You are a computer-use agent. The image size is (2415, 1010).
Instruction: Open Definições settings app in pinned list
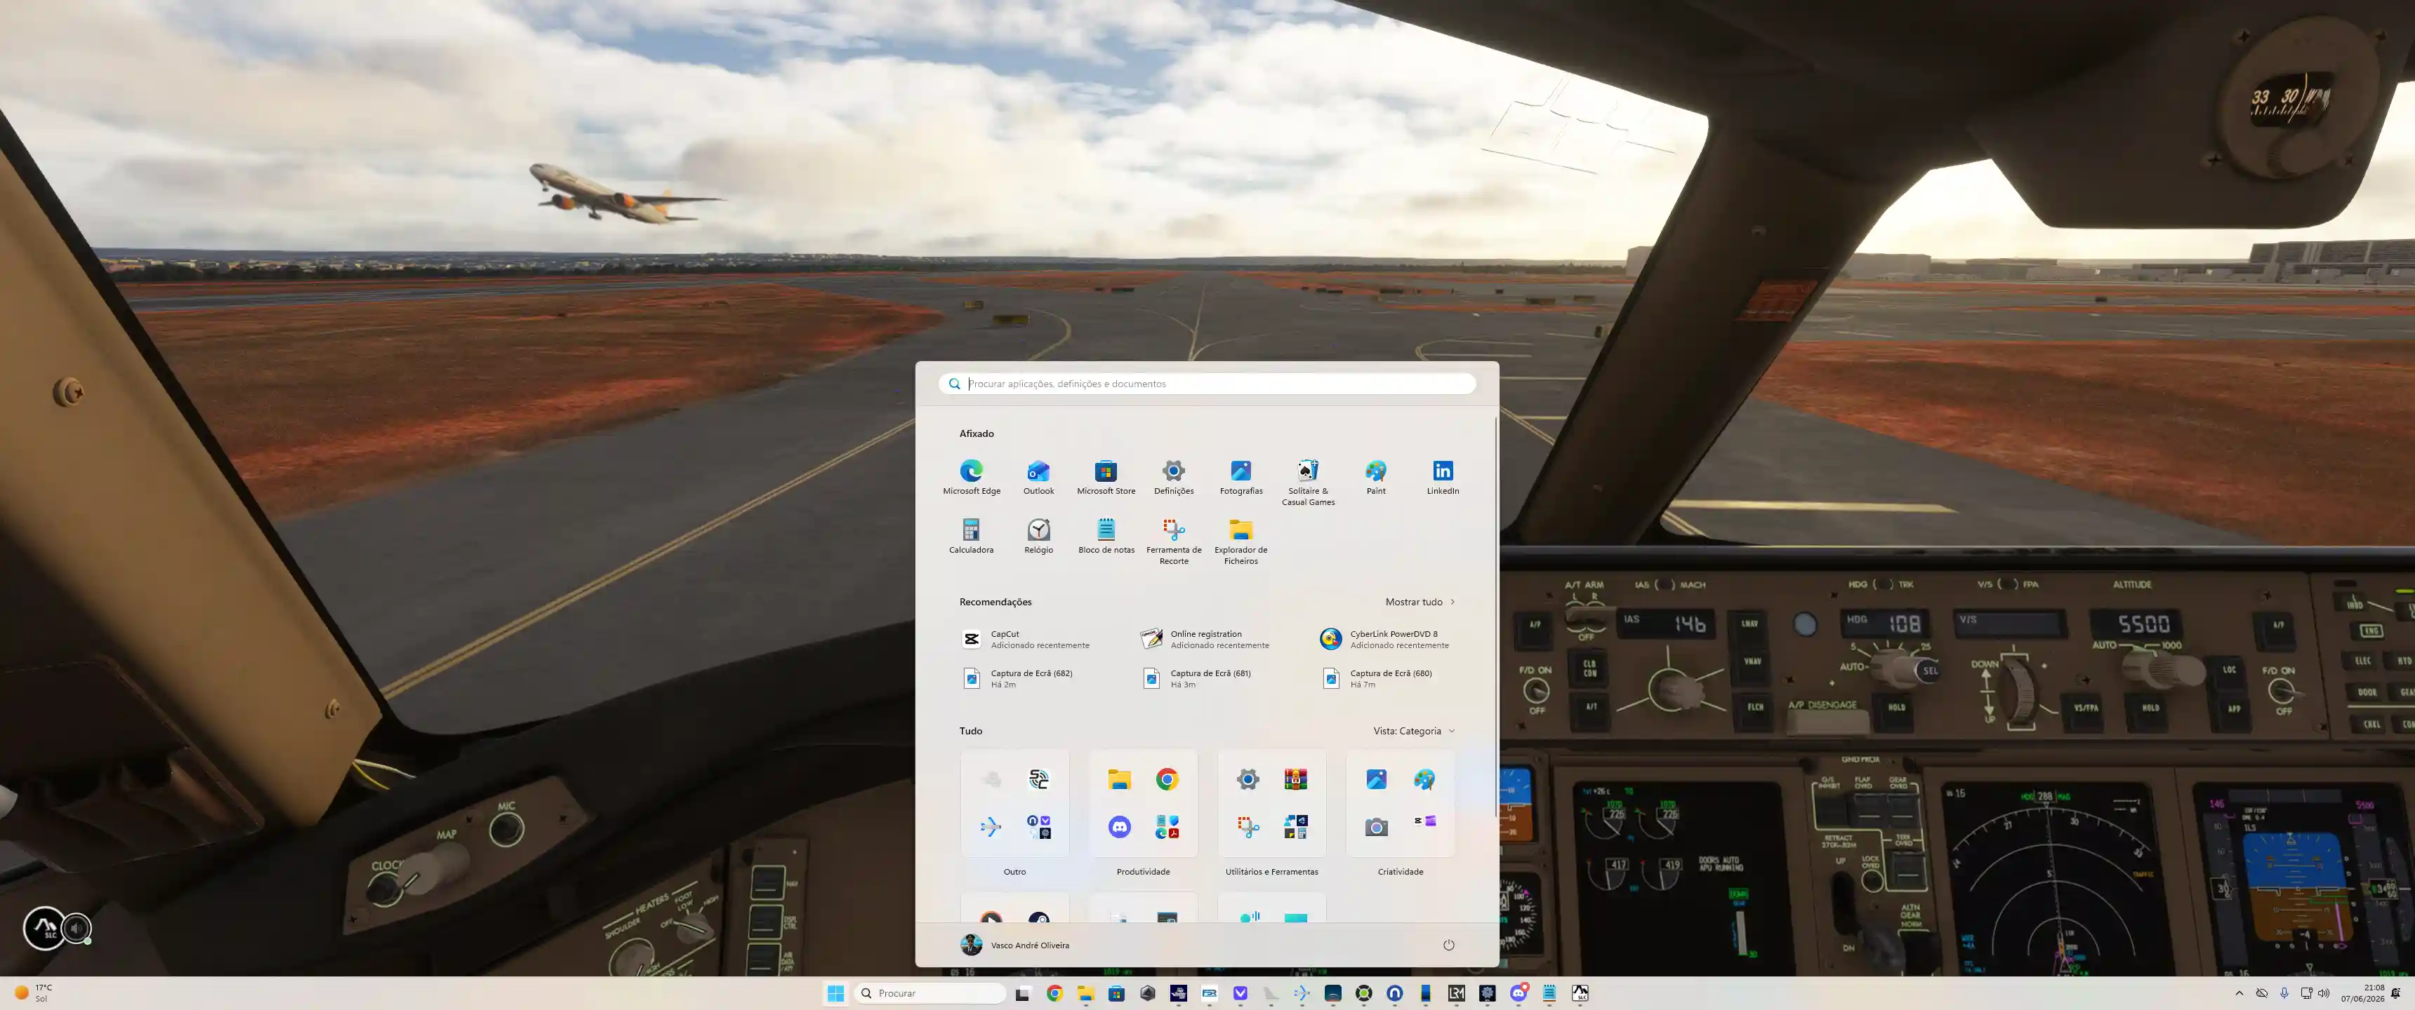[1173, 477]
